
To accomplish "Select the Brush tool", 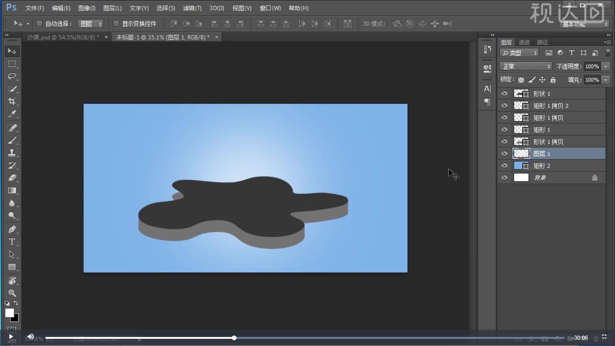I will click(12, 140).
